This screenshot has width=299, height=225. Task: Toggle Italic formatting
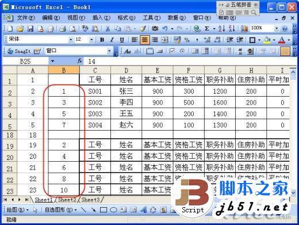tap(112, 40)
